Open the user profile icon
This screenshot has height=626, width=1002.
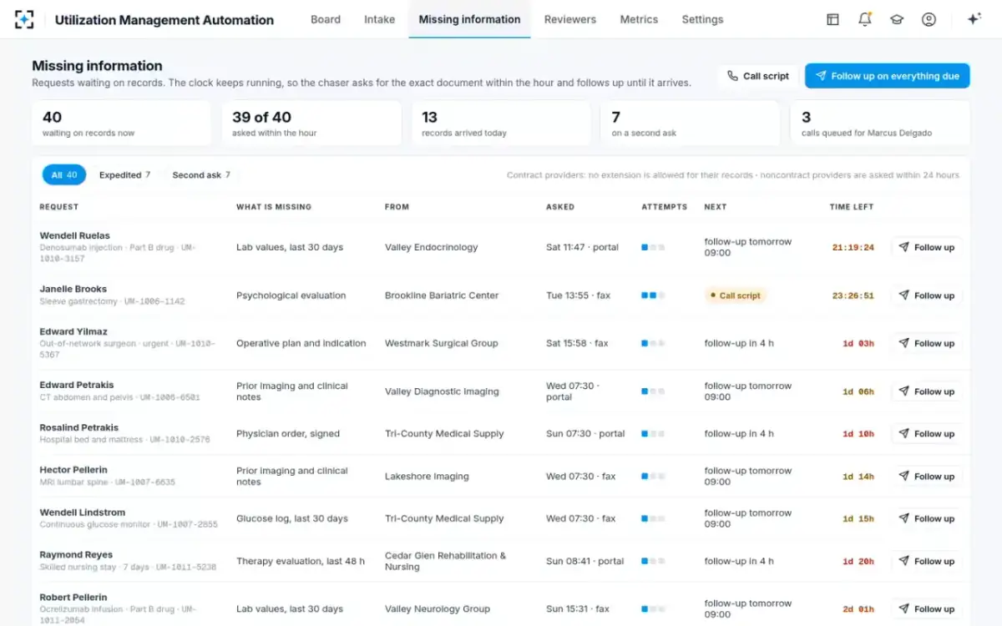(929, 19)
